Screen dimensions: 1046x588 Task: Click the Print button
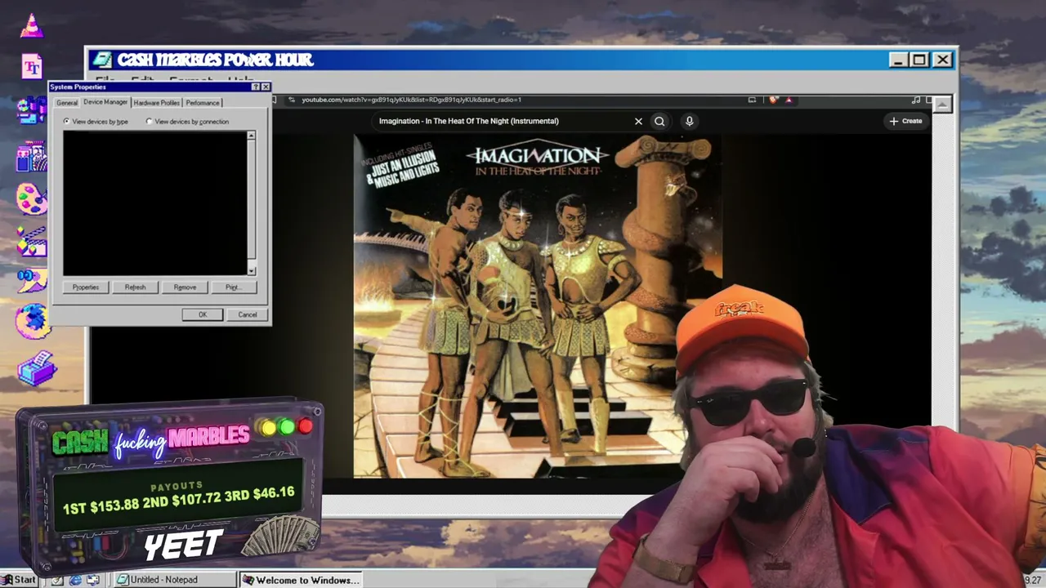click(233, 287)
